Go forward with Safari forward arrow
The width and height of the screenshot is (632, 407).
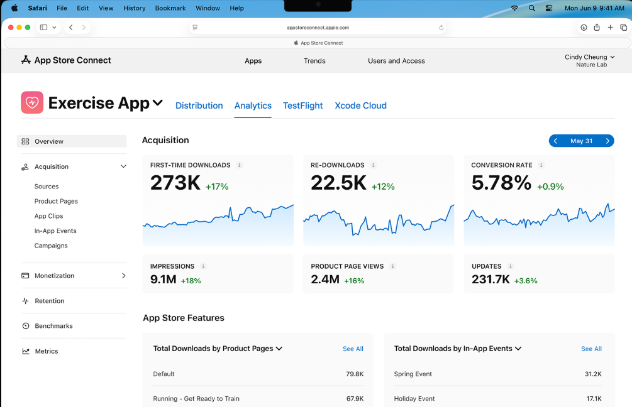(84, 28)
